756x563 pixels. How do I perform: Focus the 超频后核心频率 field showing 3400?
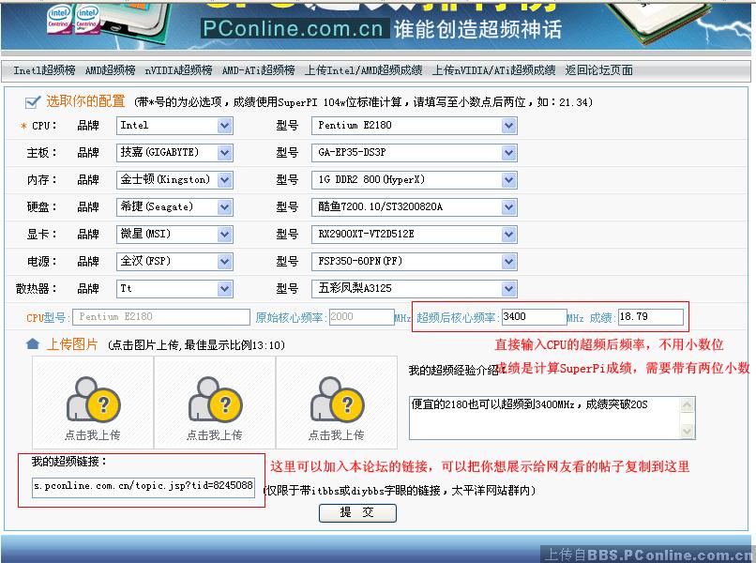(535, 317)
